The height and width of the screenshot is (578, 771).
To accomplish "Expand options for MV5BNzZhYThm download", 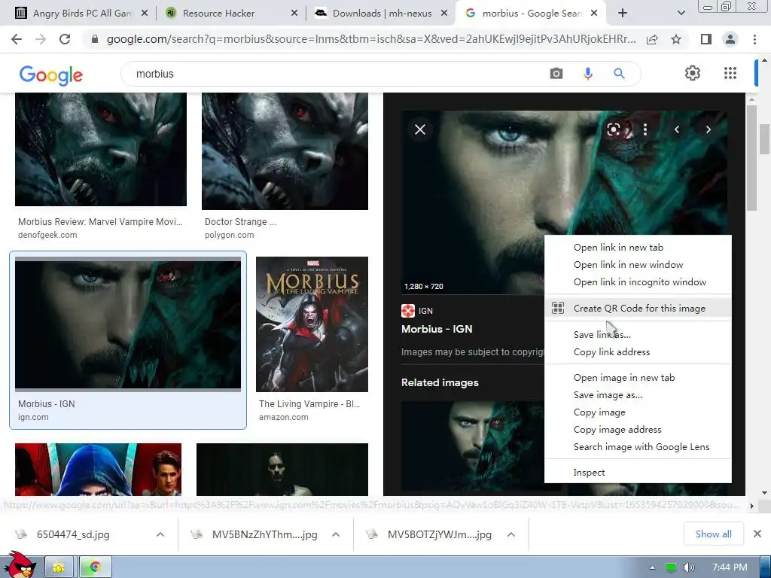I will tap(336, 534).
